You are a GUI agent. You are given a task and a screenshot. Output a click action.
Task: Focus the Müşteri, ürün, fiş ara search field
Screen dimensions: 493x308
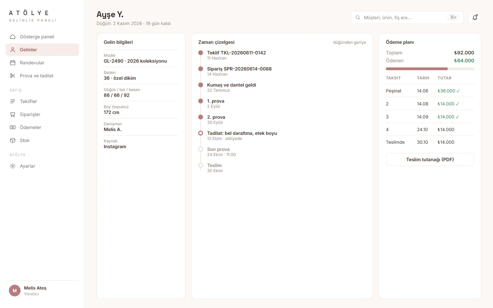(x=407, y=17)
